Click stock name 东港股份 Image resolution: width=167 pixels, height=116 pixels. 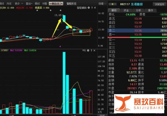137,4
